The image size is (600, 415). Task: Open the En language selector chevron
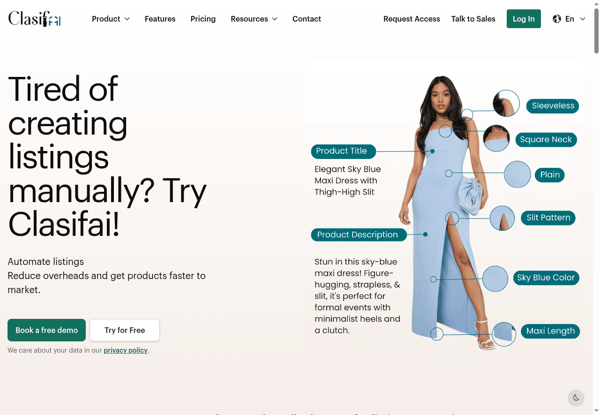click(x=583, y=19)
